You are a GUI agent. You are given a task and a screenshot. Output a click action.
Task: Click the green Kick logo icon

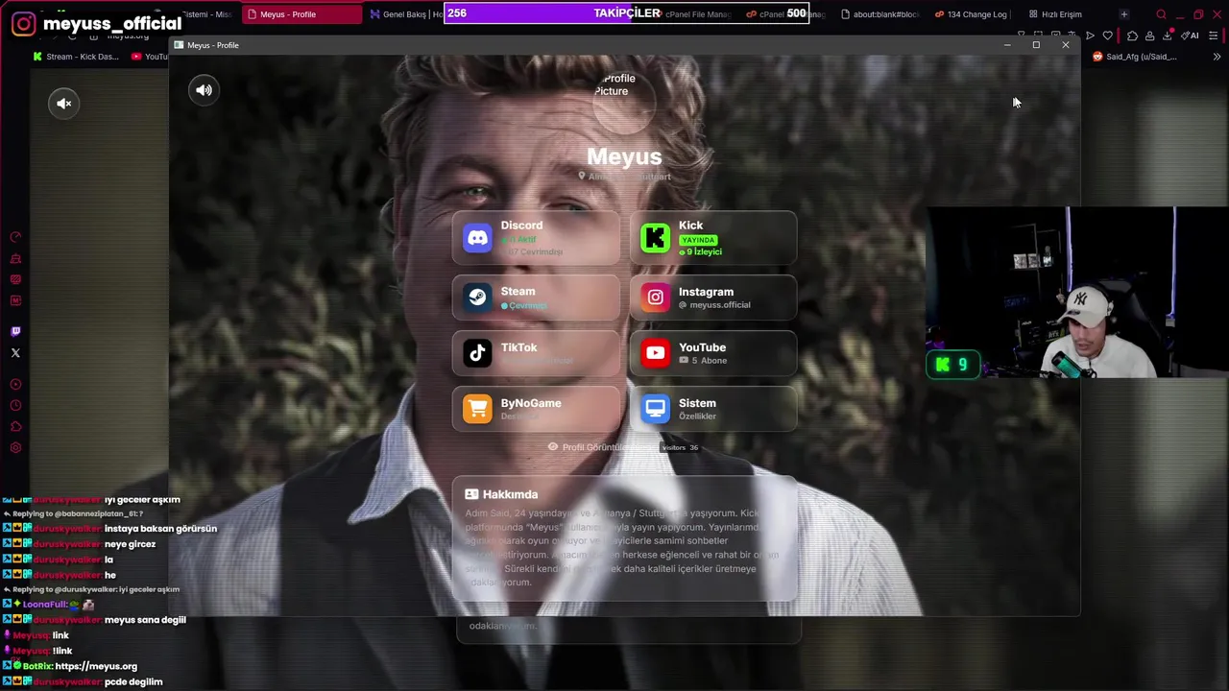click(655, 238)
